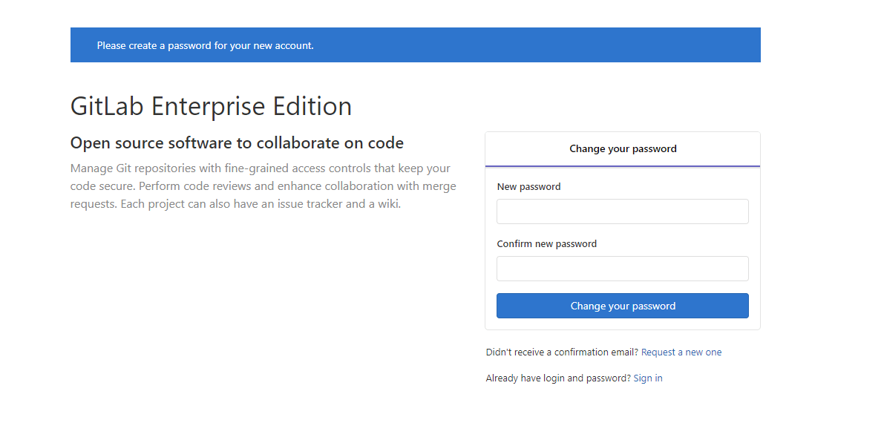Focus the Confirm new password field
The image size is (884, 443).
pyautogui.click(x=623, y=269)
